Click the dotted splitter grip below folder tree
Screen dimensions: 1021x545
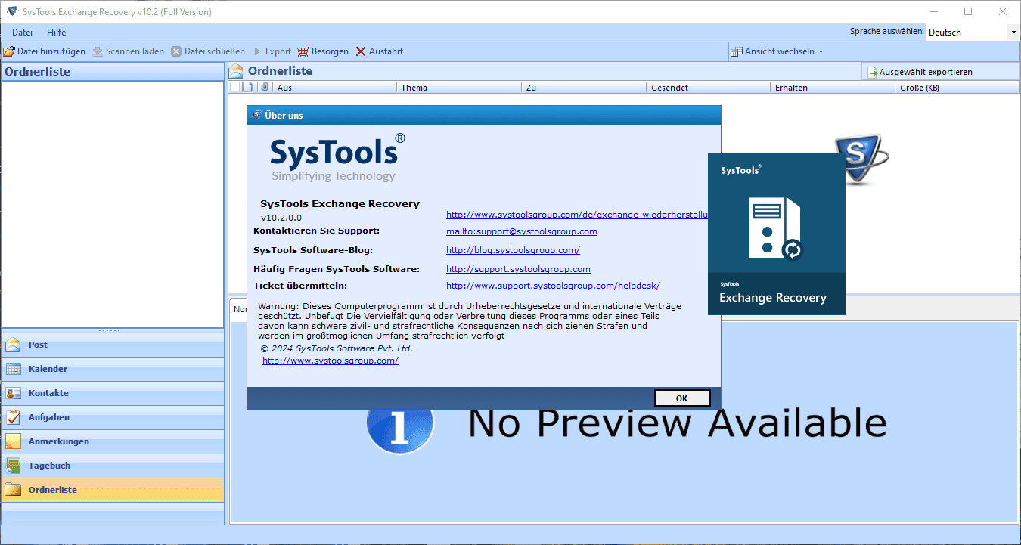110,330
